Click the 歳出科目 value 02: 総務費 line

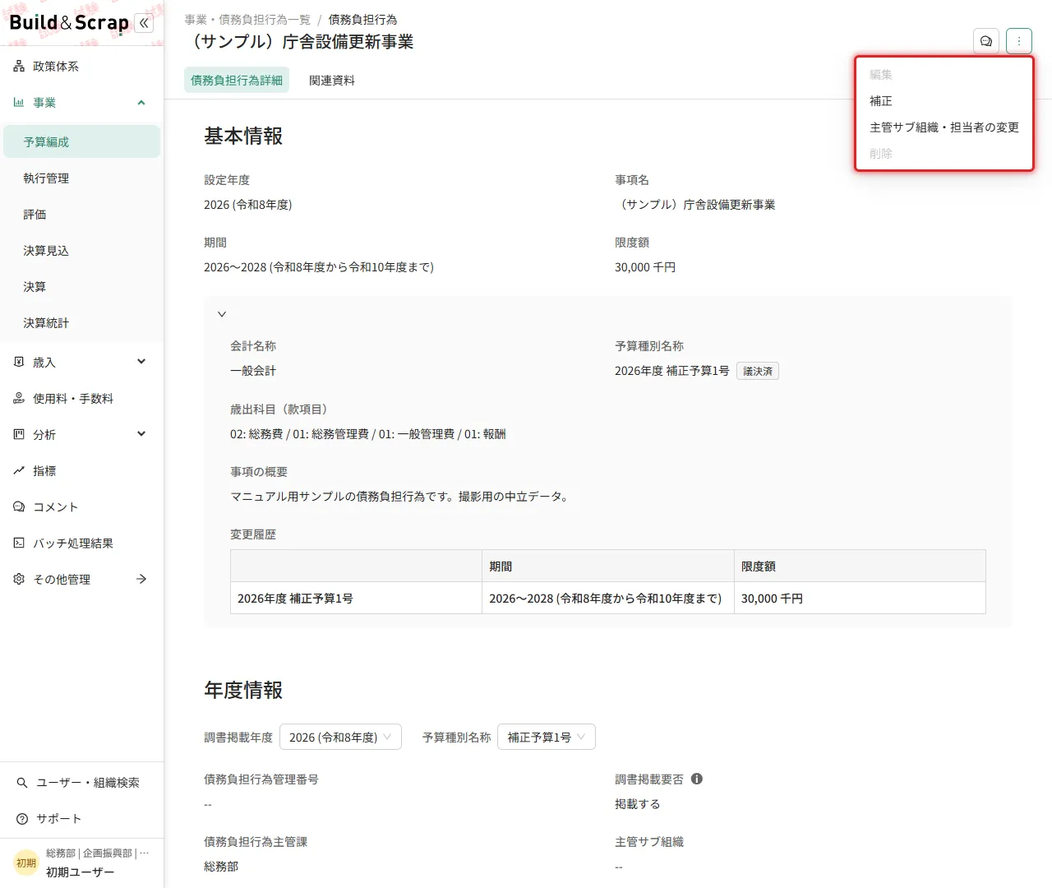coord(368,434)
